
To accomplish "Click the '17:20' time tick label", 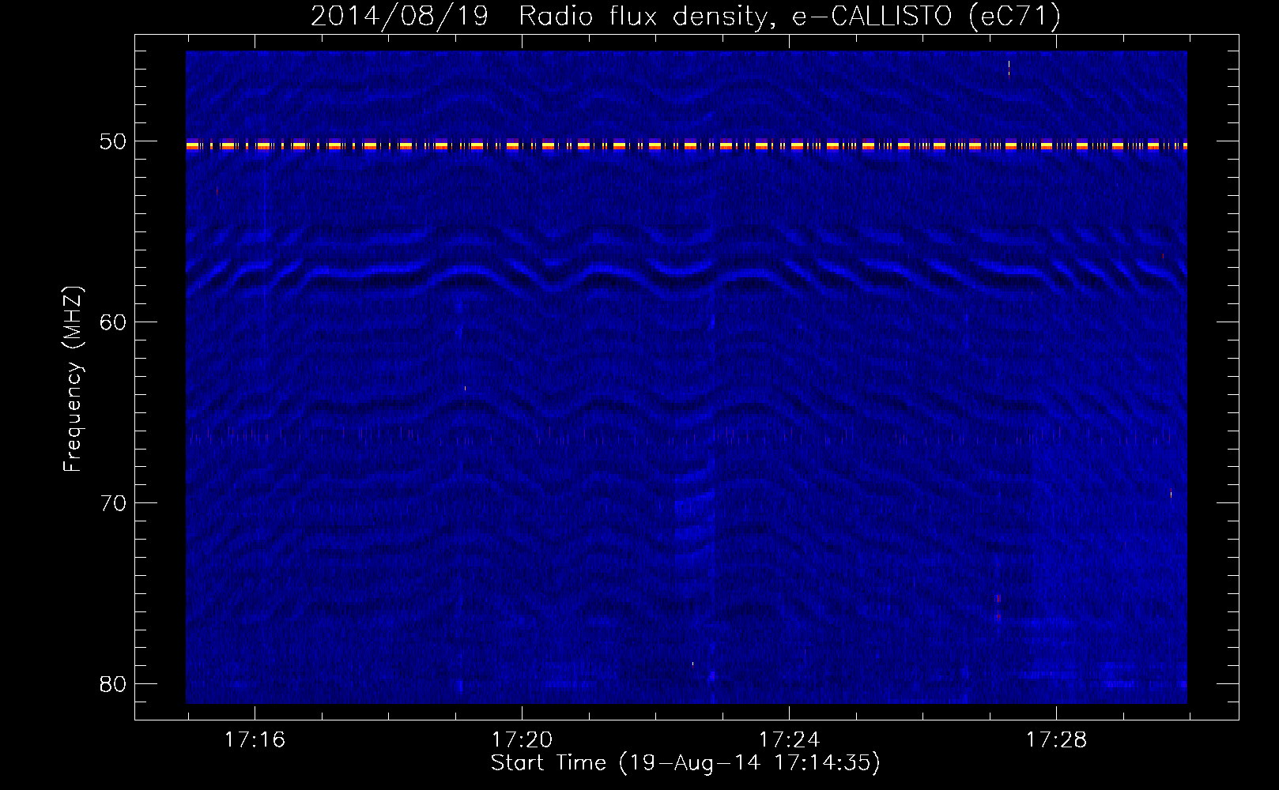I will (x=522, y=740).
